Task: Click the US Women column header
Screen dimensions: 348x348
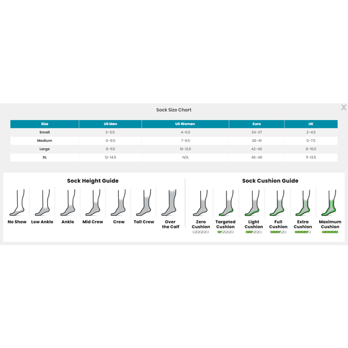Action: coord(185,124)
